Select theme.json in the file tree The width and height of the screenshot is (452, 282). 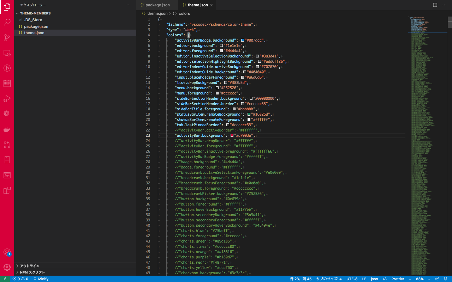click(x=75, y=33)
